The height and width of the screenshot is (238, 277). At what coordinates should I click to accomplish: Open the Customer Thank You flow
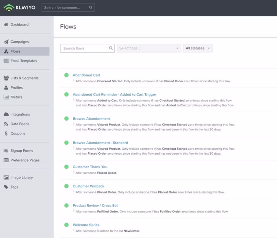tap(90, 167)
